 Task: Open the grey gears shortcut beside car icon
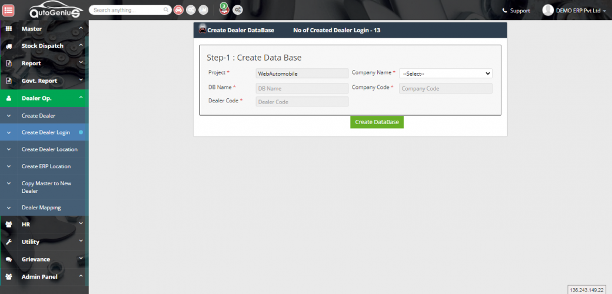pyautogui.click(x=191, y=10)
